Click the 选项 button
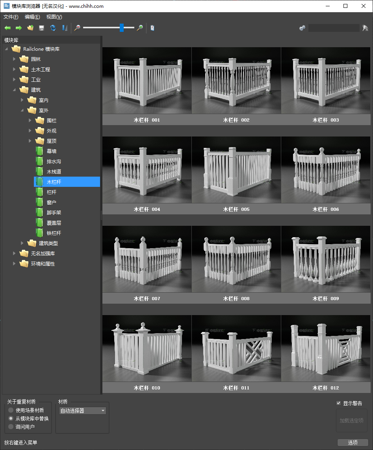The width and height of the screenshot is (373, 450). (353, 443)
